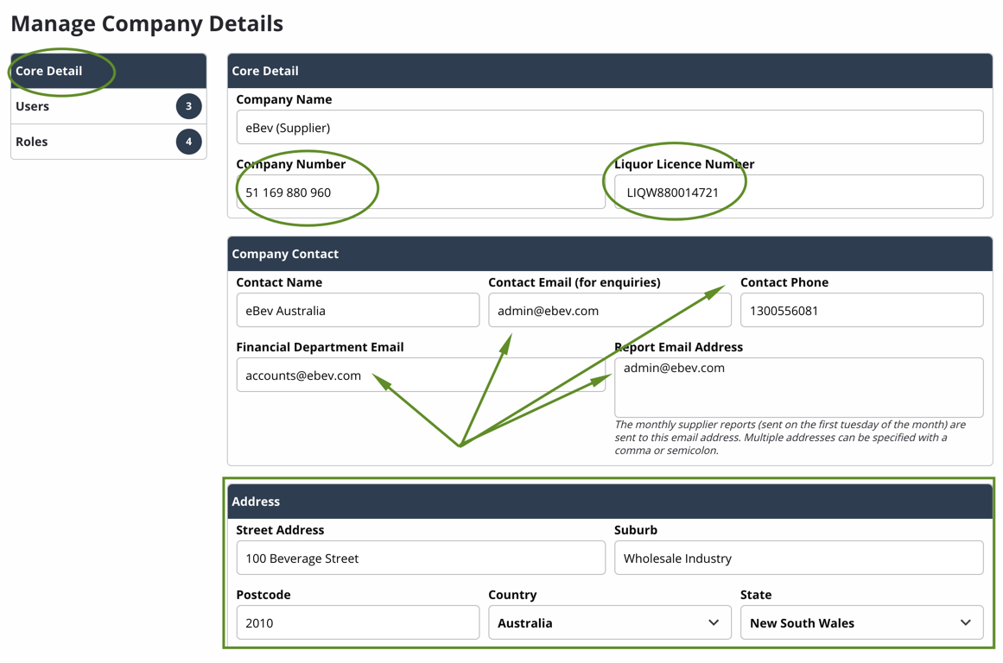Click the Liquor Licence Number field
The image size is (1003, 663).
click(799, 192)
